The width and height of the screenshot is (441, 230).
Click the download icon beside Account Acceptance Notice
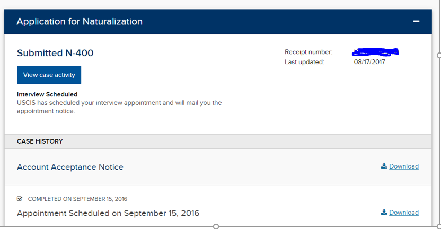pos(384,166)
